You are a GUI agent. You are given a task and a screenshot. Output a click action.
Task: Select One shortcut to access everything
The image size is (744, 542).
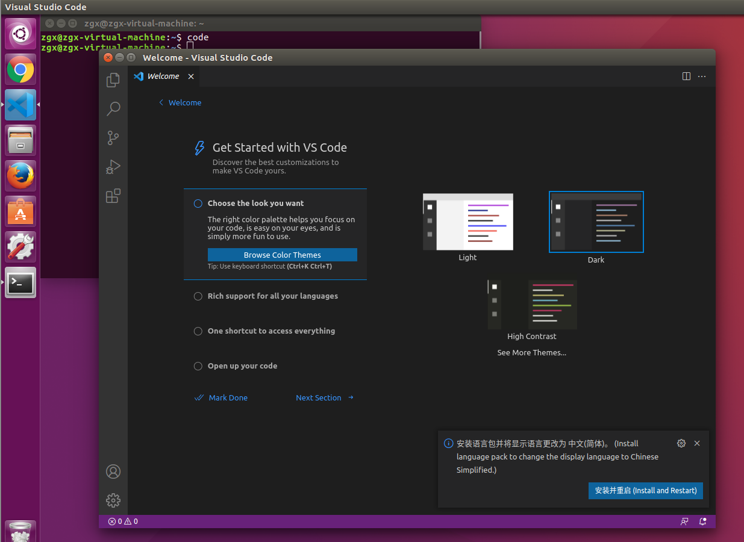[271, 331]
